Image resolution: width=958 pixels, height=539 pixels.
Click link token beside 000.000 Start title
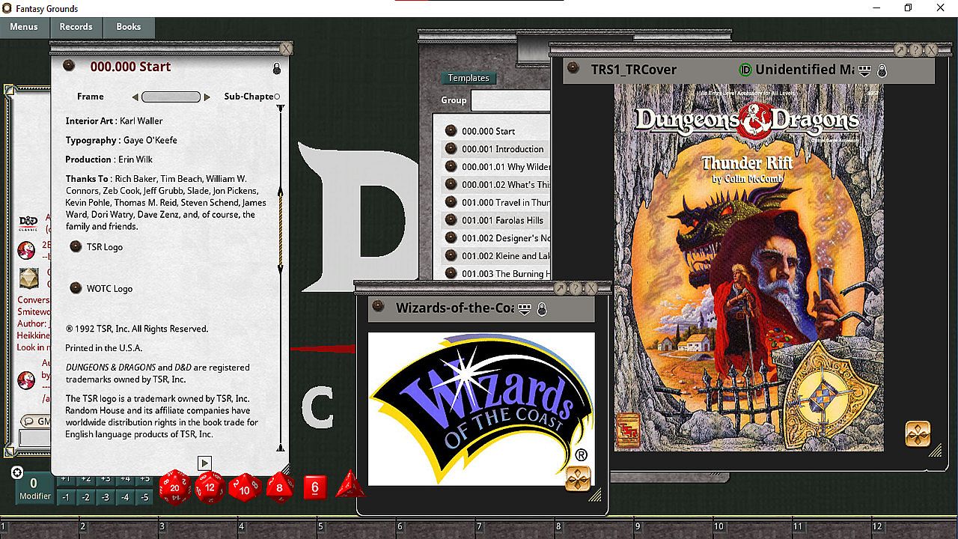pos(69,65)
